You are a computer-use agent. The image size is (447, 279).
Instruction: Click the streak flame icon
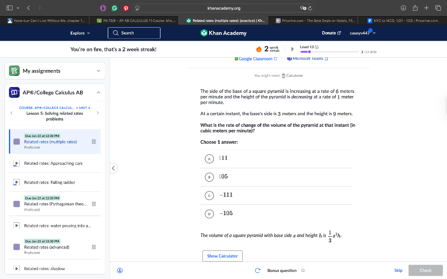click(x=258, y=49)
